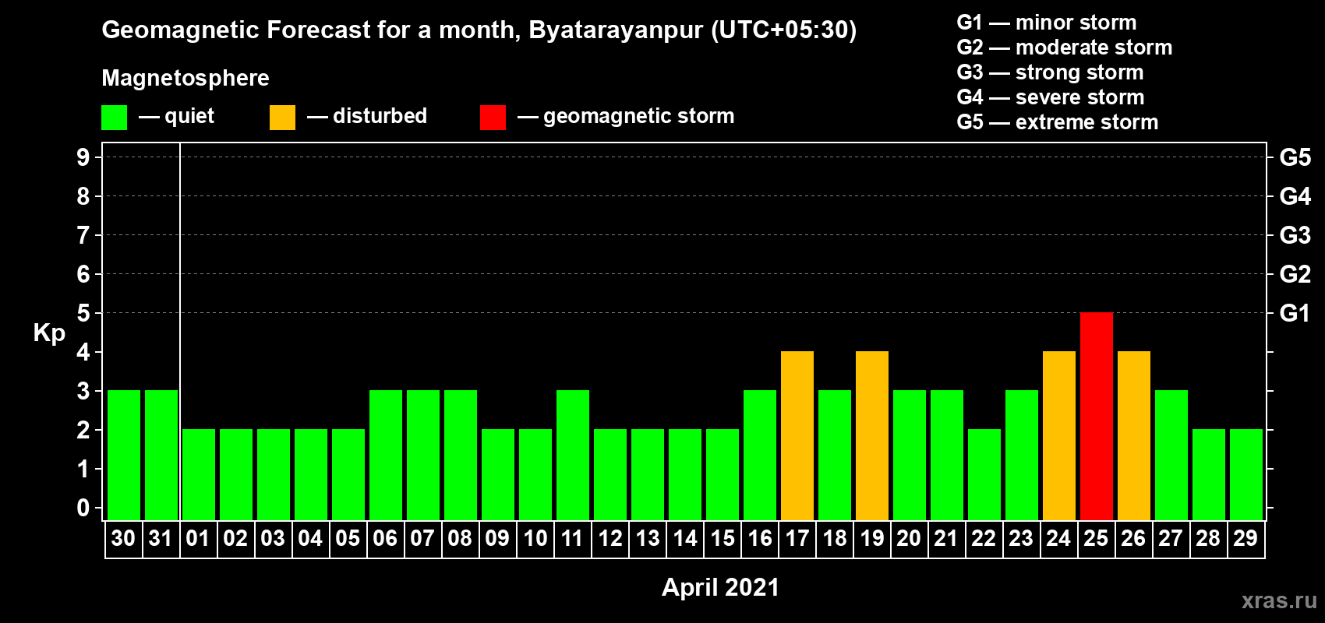Click date label 17 on the axis
The image size is (1325, 623).
[x=797, y=538]
